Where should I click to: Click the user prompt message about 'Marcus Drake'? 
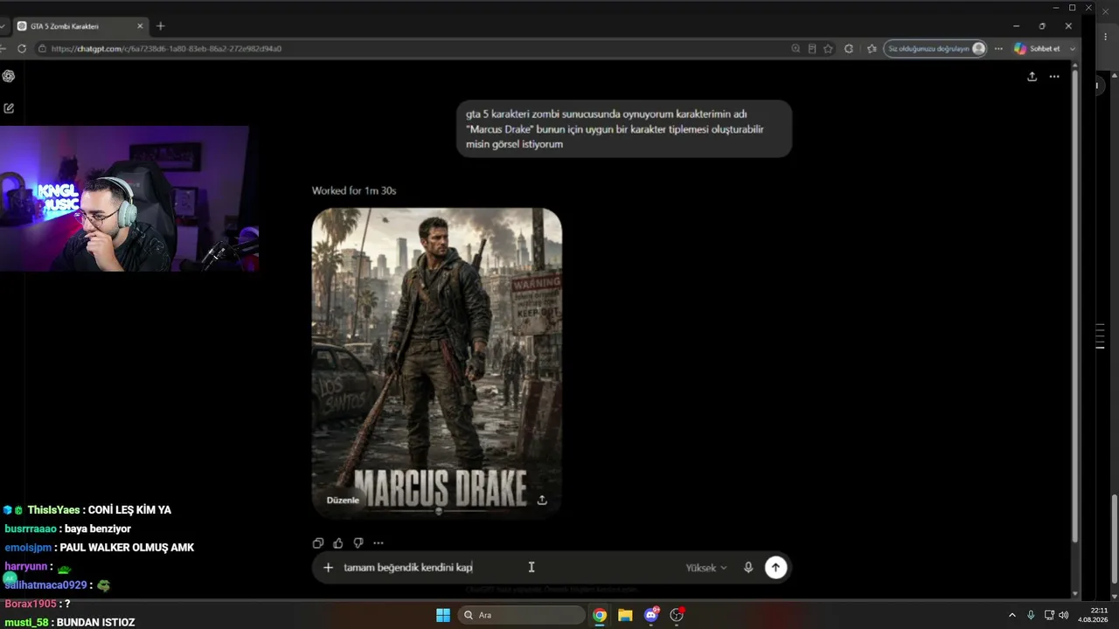(623, 129)
